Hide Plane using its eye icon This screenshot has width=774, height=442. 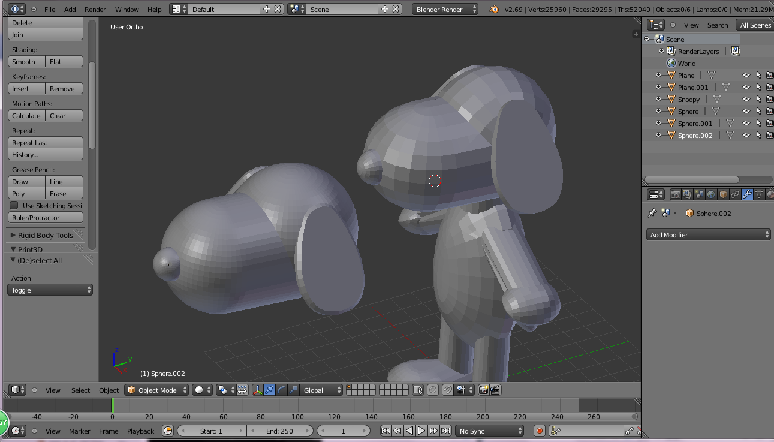tap(746, 75)
